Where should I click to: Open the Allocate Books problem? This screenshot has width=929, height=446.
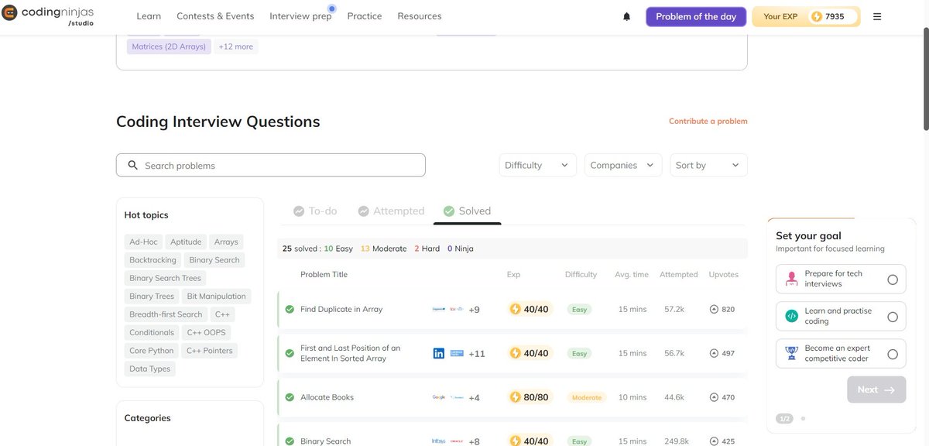pos(327,397)
